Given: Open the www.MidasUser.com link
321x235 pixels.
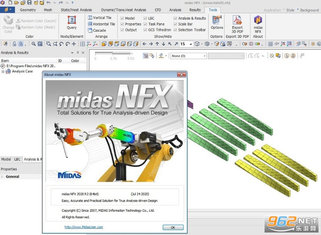Looking at the screenshot, I should tap(84, 227).
